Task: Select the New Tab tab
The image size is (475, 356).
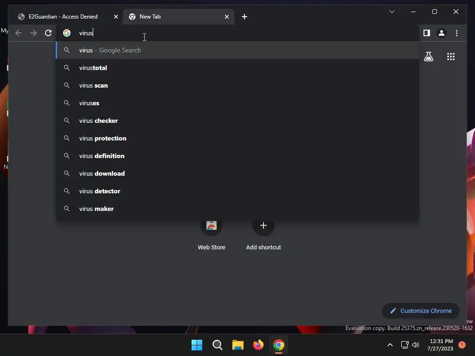Action: click(179, 17)
